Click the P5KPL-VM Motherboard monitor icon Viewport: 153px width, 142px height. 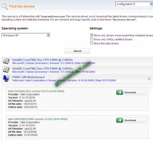pos(6,78)
